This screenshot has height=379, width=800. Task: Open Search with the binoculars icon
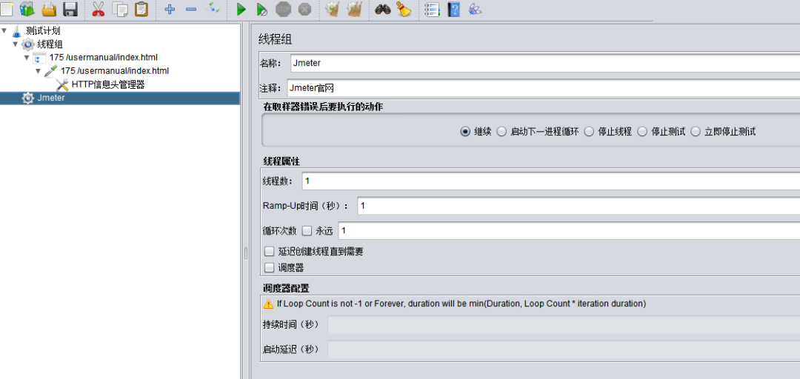pos(382,9)
